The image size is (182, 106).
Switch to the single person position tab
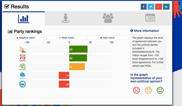pyautogui.click(x=66, y=18)
